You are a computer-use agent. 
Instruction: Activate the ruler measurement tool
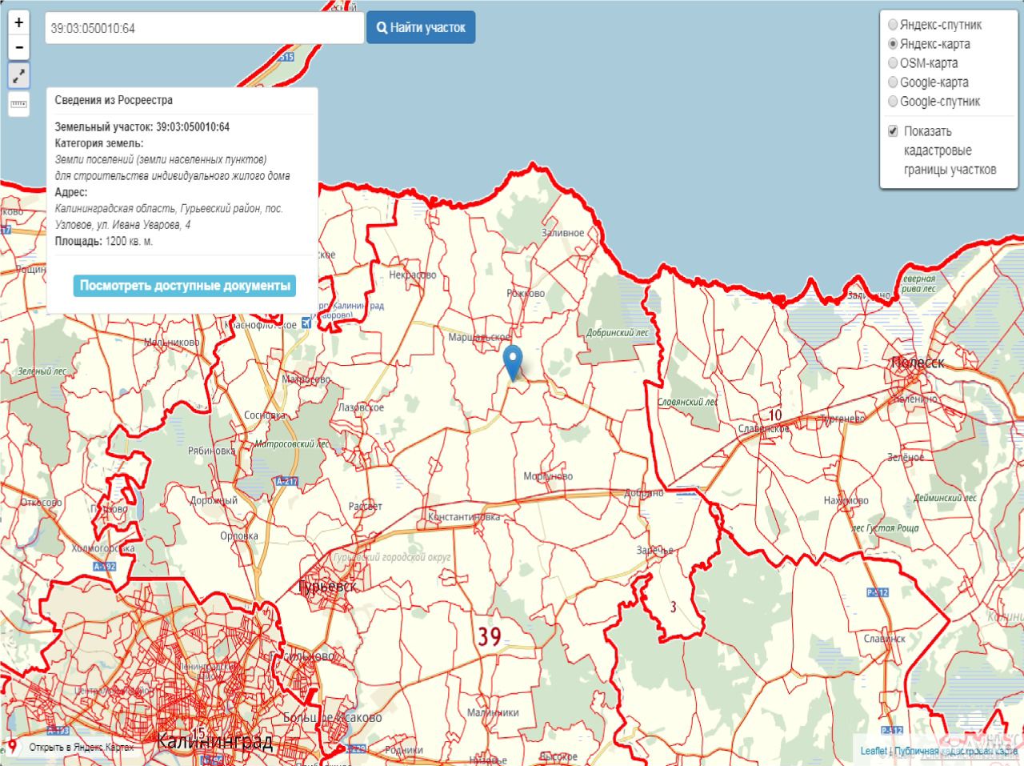point(18,104)
